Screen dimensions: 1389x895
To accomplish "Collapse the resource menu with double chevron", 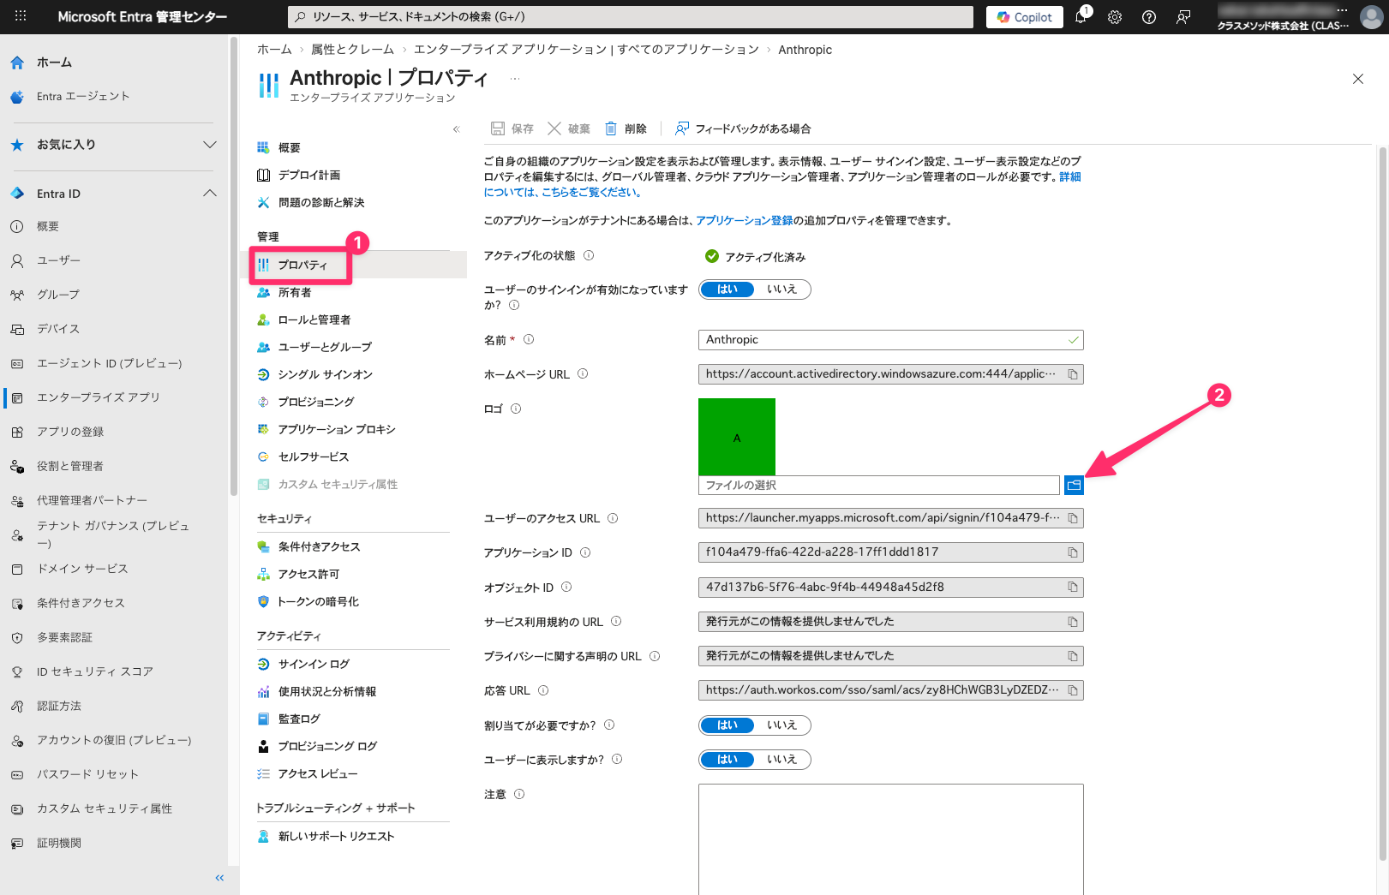I will (457, 129).
